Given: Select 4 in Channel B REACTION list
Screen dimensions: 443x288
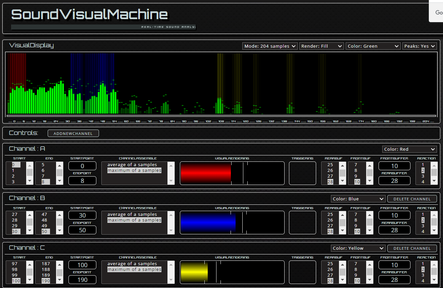Looking at the screenshot, I should pyautogui.click(x=424, y=232).
